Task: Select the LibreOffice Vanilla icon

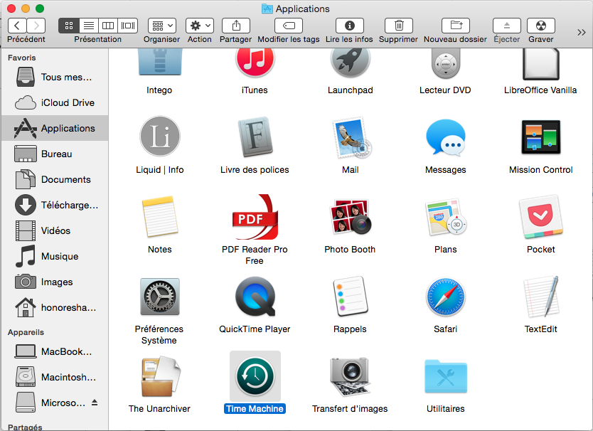Action: pyautogui.click(x=541, y=64)
